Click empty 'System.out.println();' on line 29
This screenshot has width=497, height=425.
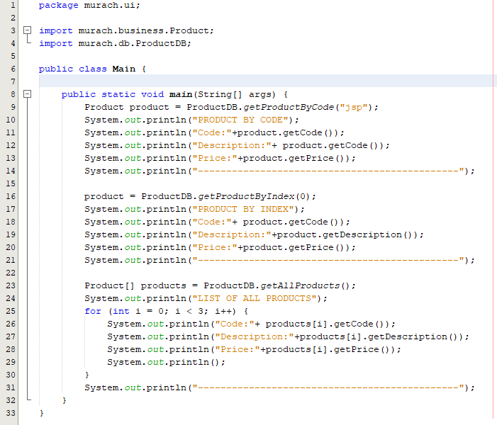click(166, 362)
